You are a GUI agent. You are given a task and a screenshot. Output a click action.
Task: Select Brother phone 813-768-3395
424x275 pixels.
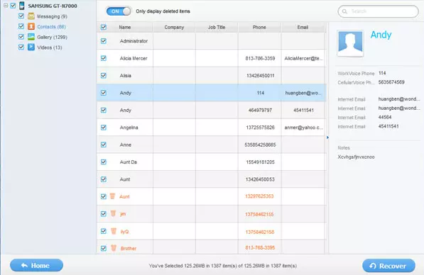point(260,248)
